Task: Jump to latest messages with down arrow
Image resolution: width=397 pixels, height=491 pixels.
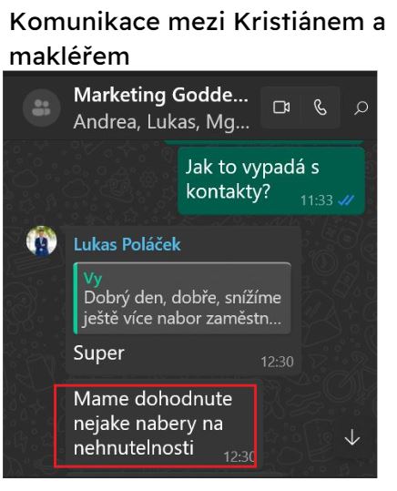Action: pos(352,437)
